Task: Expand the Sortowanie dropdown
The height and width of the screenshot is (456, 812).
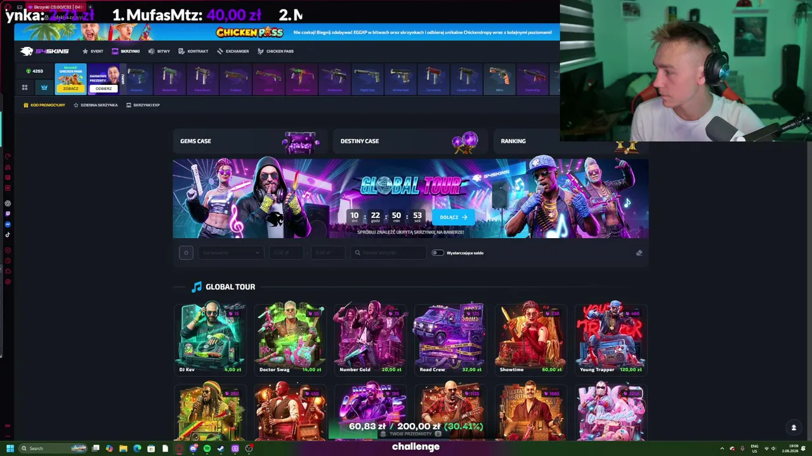Action: pos(230,253)
